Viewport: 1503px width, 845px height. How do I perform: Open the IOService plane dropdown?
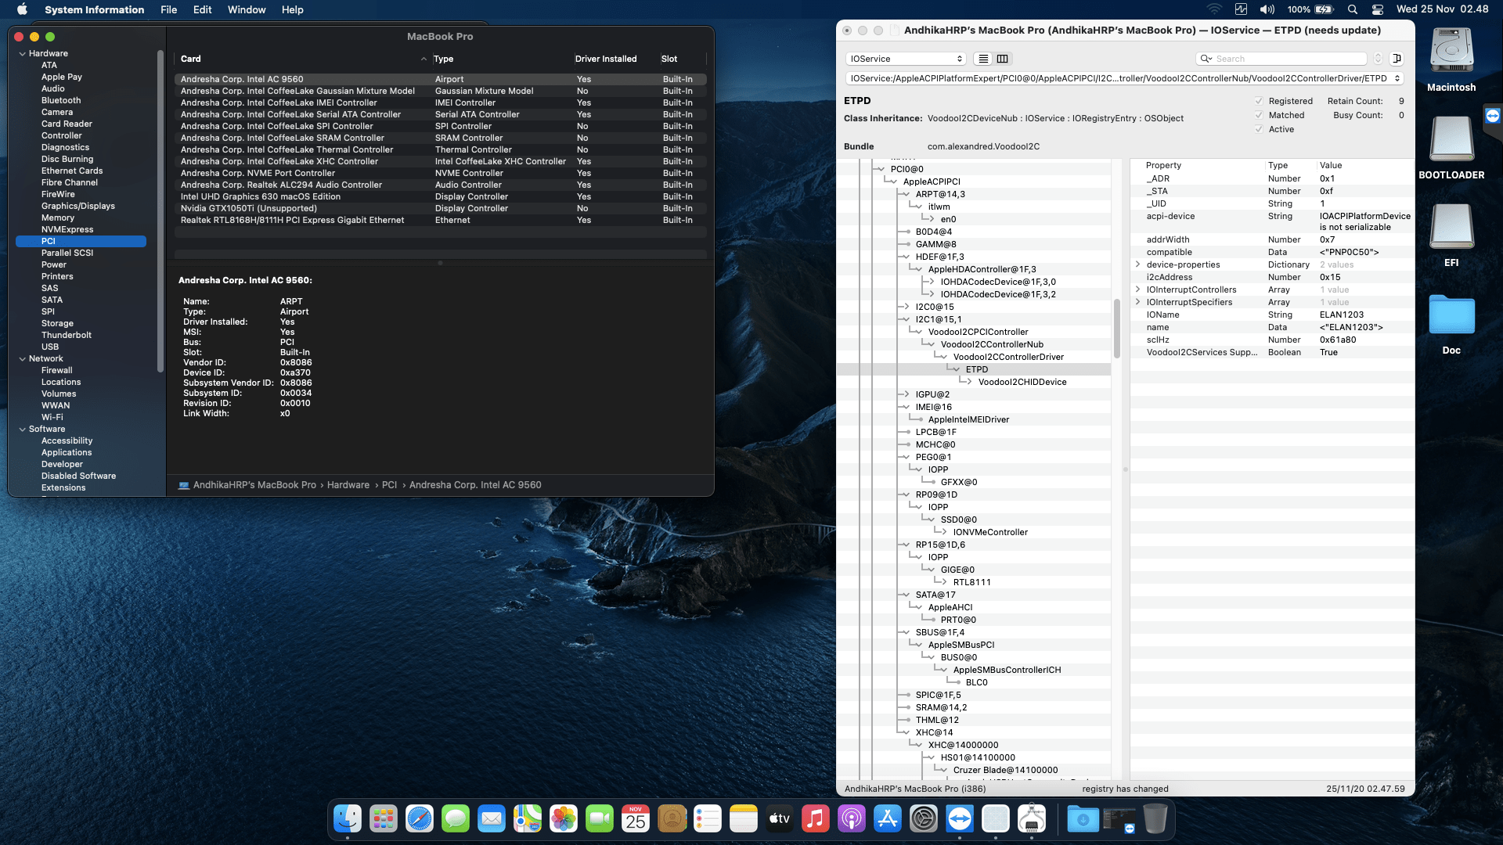906,59
